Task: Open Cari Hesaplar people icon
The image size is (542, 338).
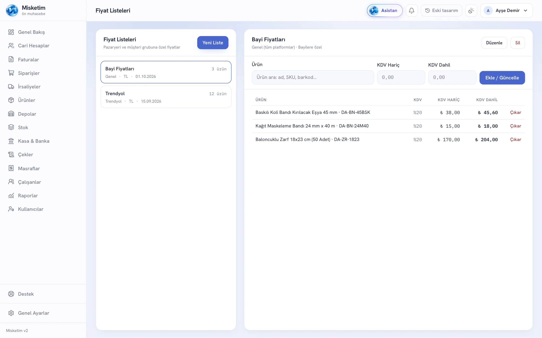Action: pos(11,46)
